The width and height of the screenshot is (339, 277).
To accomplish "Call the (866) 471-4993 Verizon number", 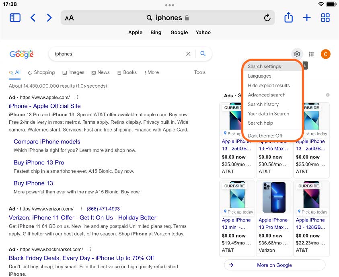I will [x=103, y=209].
